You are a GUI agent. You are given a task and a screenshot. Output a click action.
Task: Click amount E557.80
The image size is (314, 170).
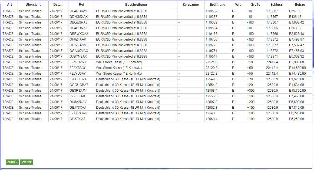(295, 11)
